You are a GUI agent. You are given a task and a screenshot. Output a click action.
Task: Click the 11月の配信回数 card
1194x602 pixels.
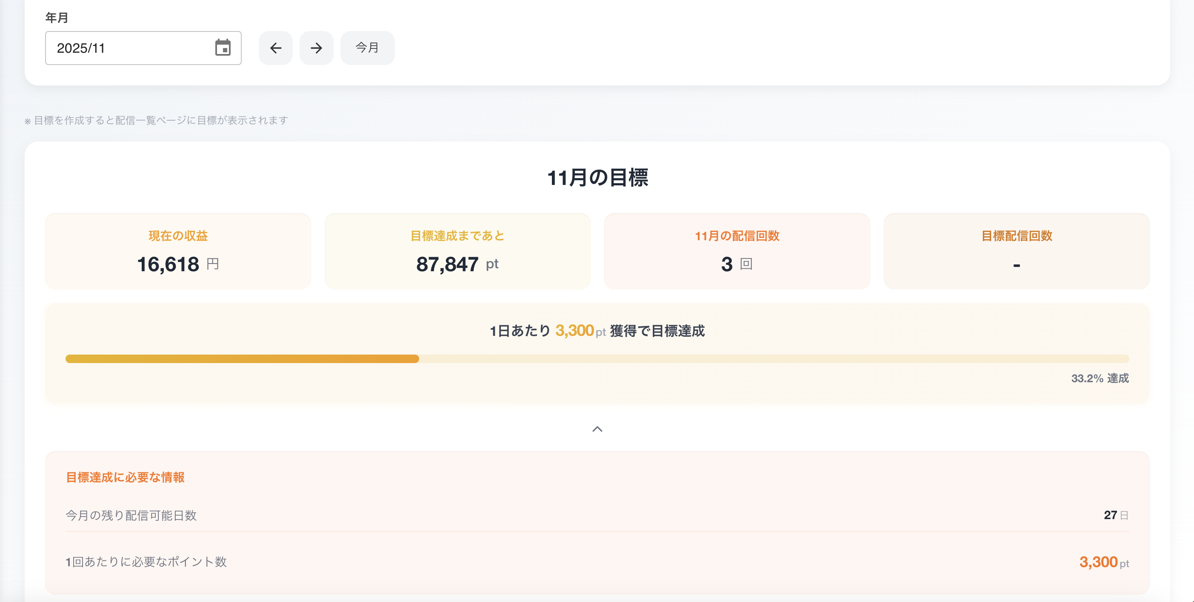(x=737, y=250)
